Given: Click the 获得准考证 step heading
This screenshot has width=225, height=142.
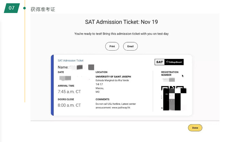Looking at the screenshot, I should pos(43,9).
